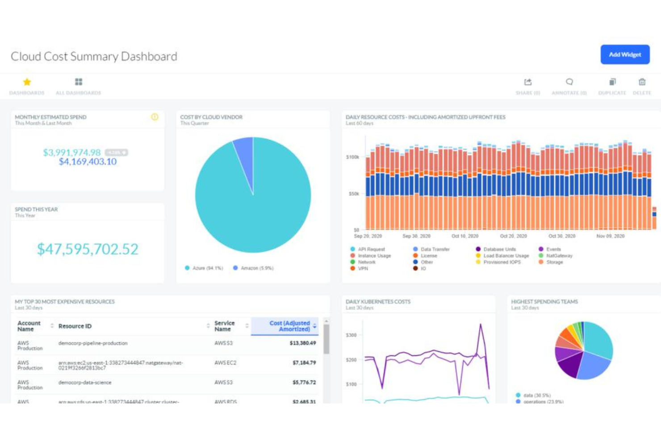Screen dimensions: 661x440
Task: Click the Share icon in the toolbar
Action: (527, 82)
